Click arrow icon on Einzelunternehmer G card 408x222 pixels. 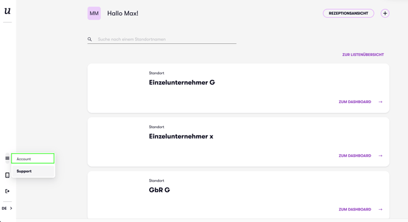(x=381, y=102)
